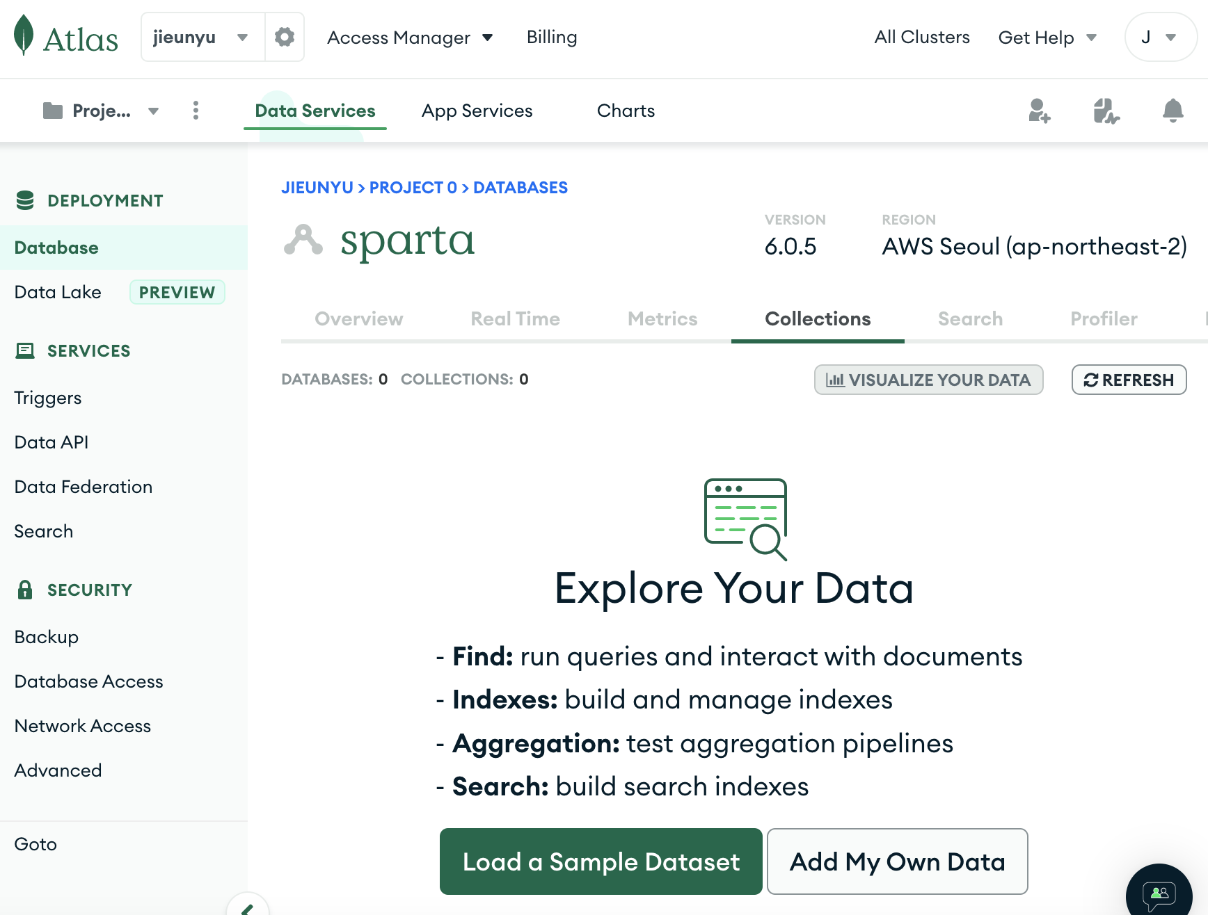Open Data Federation in the sidebar

point(84,487)
